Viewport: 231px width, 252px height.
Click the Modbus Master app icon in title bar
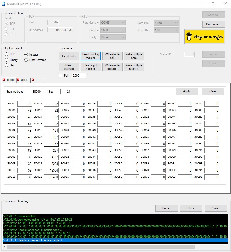[4, 4]
